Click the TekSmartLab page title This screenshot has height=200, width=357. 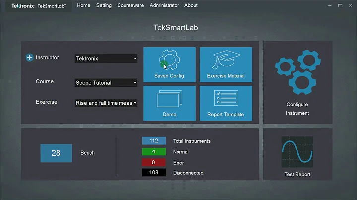176,28
